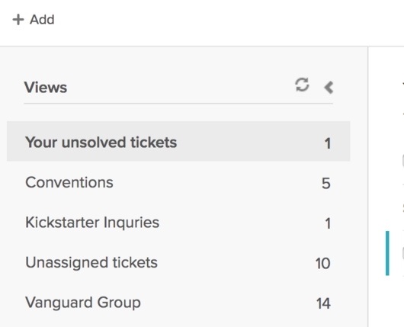This screenshot has width=404, height=327.
Task: Go to Unassigned tickets view
Action: coord(178,262)
